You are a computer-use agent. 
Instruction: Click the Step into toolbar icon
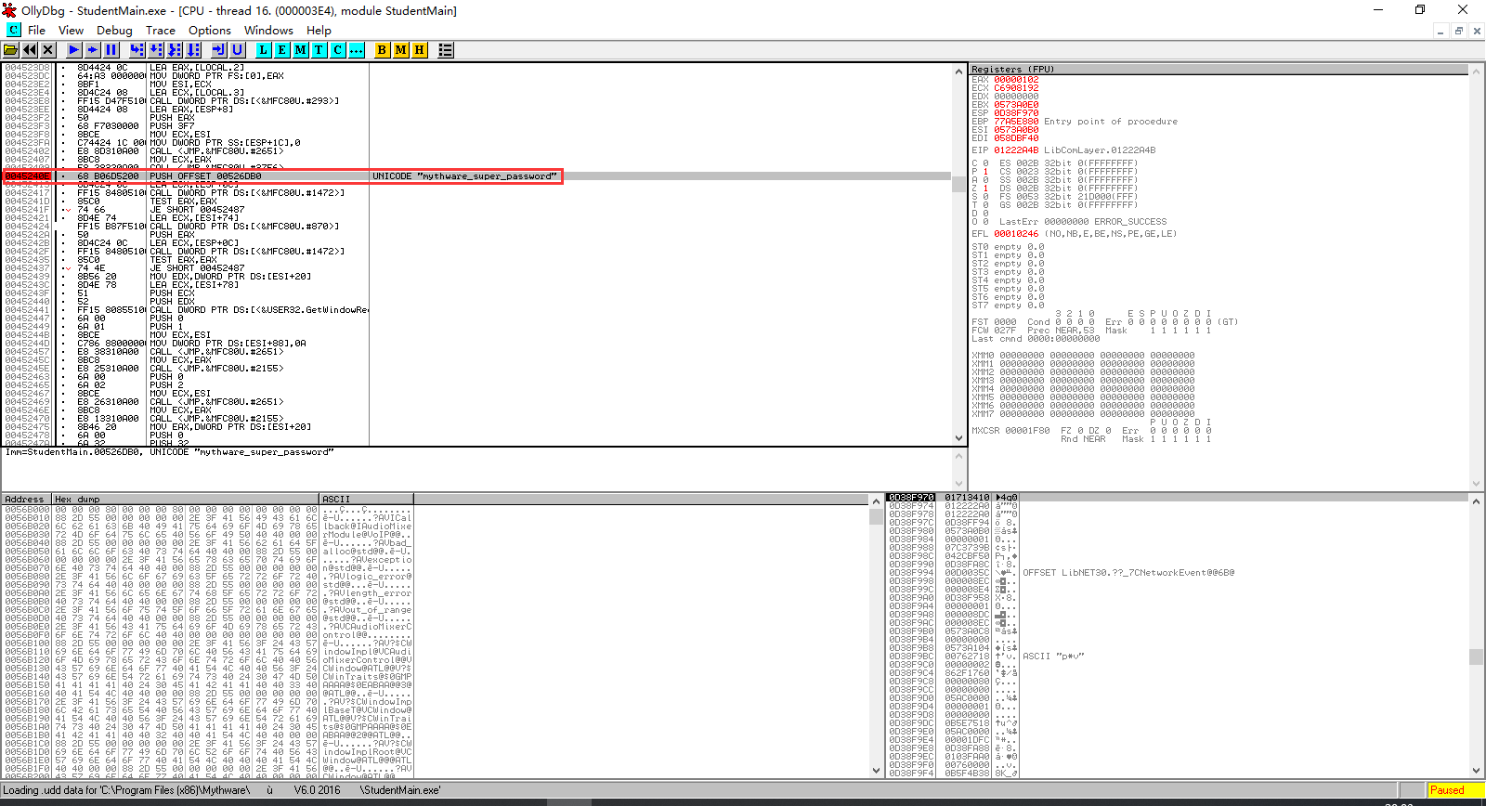(x=137, y=50)
